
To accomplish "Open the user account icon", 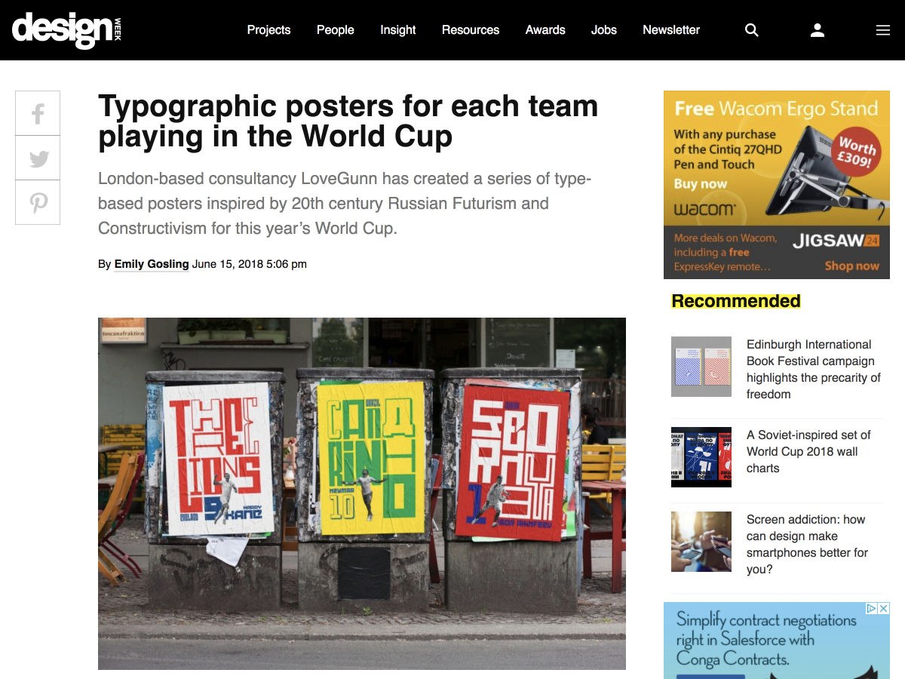I will click(818, 30).
